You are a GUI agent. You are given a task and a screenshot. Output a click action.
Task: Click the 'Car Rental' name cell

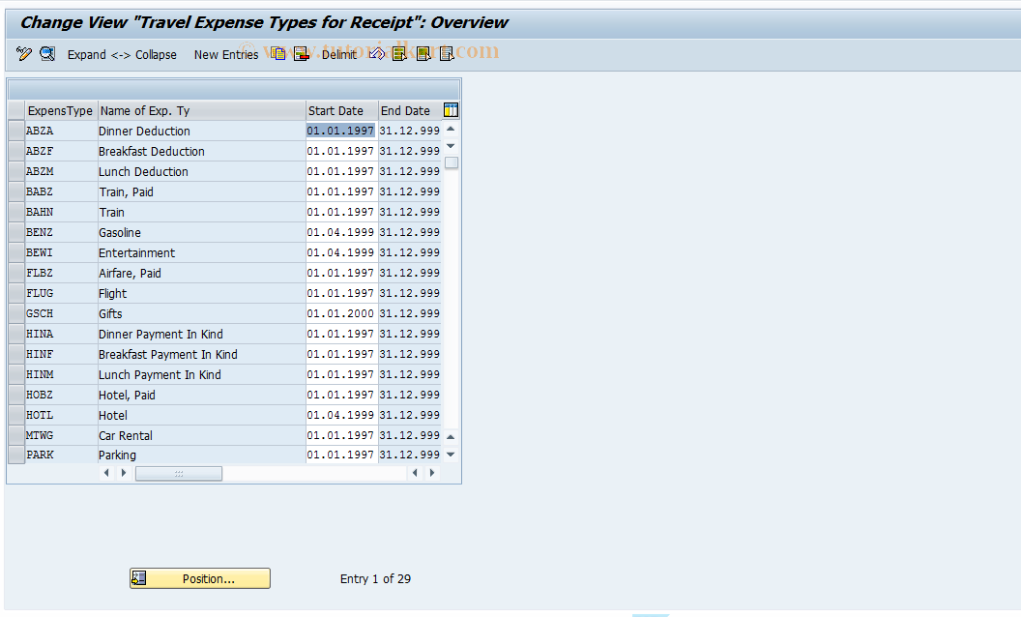click(201, 435)
